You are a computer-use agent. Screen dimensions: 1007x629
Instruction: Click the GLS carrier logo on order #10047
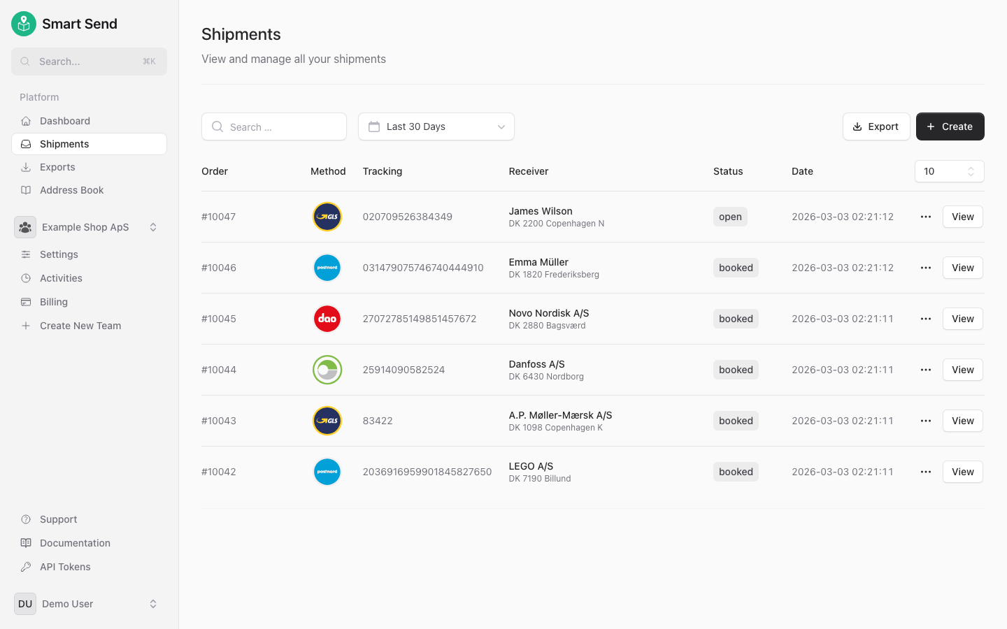pyautogui.click(x=327, y=217)
